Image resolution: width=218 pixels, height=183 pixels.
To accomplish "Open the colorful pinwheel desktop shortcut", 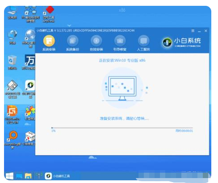I will pos(30,113).
